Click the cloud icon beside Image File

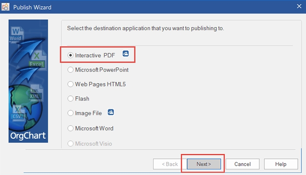111,113
